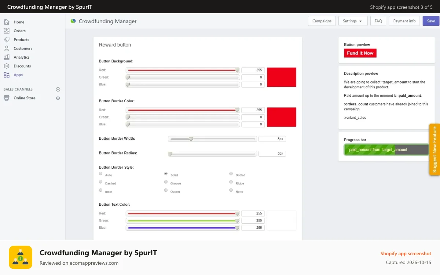Click the Apps grid icon
Image resolution: width=440 pixels, height=275 pixels.
click(7, 75)
